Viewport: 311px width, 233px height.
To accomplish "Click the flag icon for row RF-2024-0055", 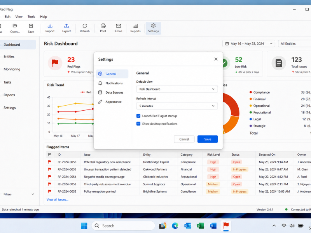I will pyautogui.click(x=50, y=169).
